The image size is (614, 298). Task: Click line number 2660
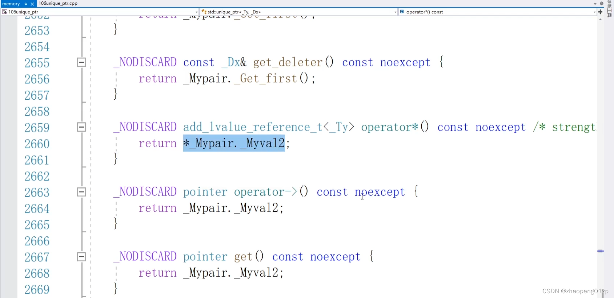[x=37, y=144]
